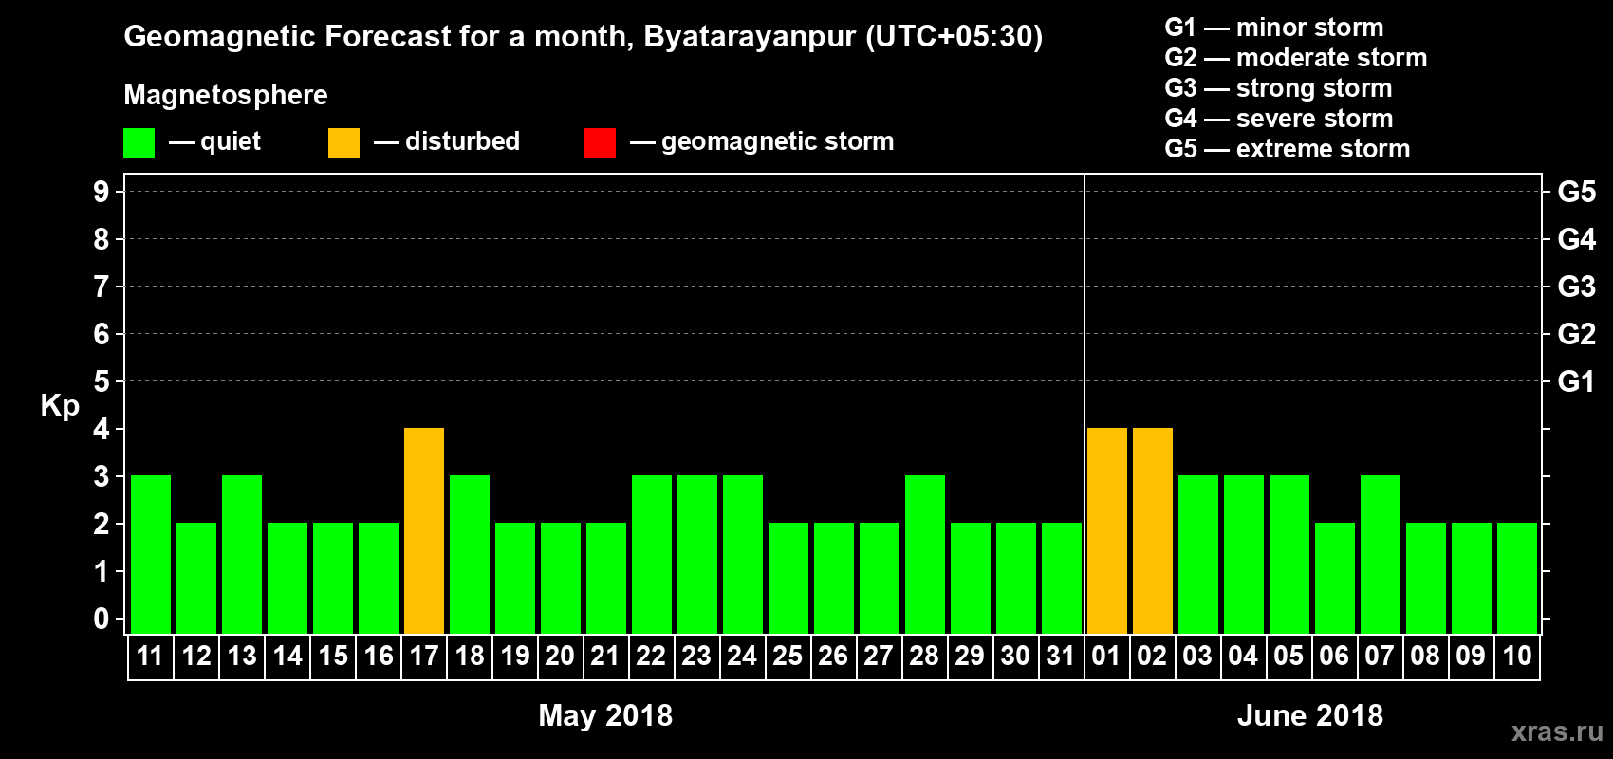Click the G3 right axis label
The width and height of the screenshot is (1613, 759).
[x=1577, y=287]
